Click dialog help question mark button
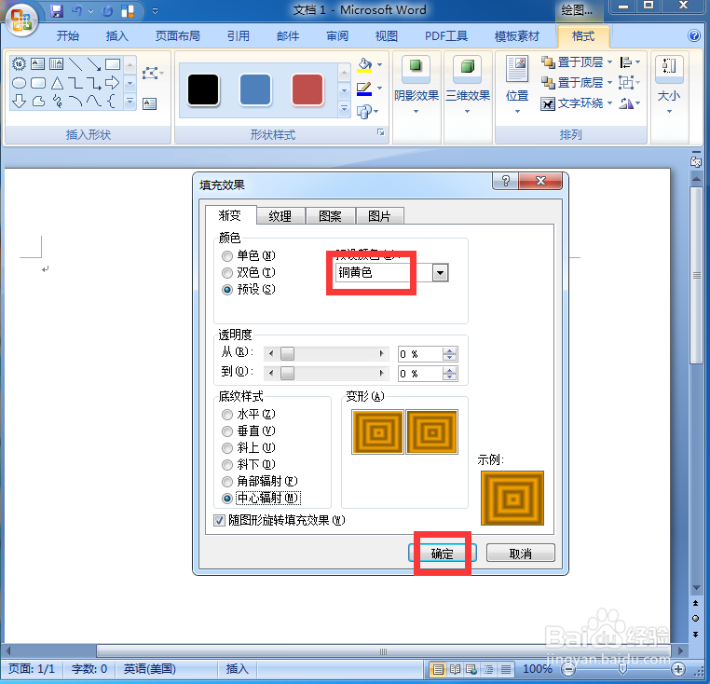Screen dimensions: 710x684 (505, 181)
